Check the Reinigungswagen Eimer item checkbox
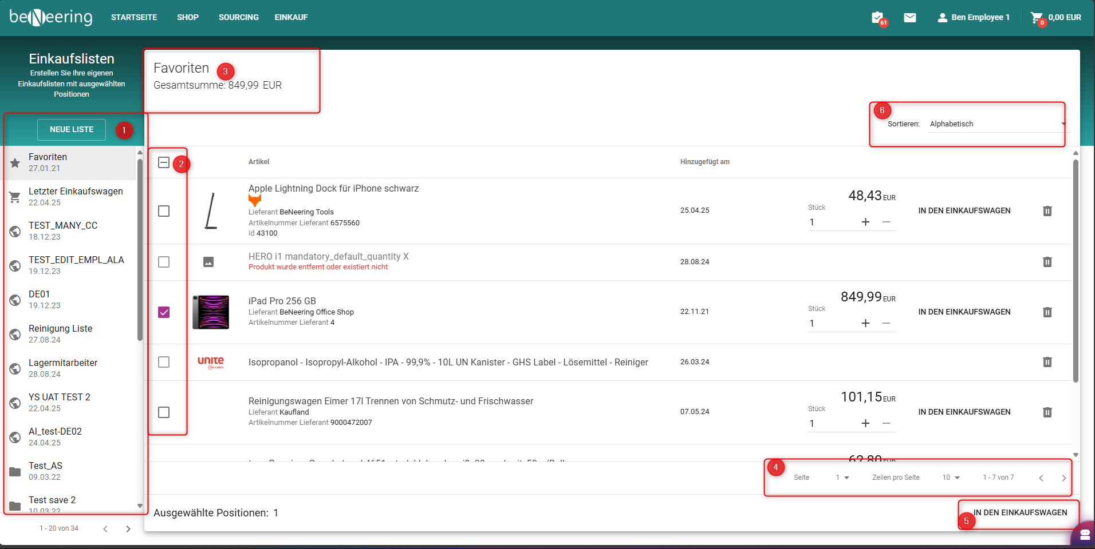The height and width of the screenshot is (549, 1095). pos(164,412)
